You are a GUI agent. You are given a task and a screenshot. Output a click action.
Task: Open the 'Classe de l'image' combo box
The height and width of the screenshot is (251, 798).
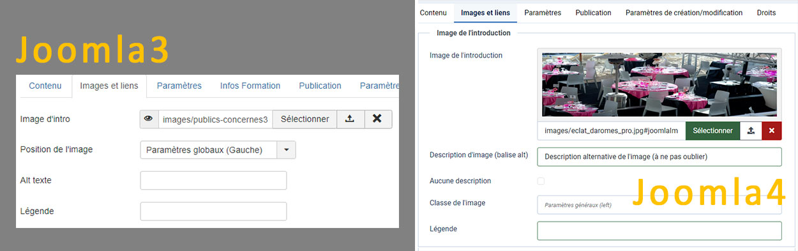(x=659, y=204)
